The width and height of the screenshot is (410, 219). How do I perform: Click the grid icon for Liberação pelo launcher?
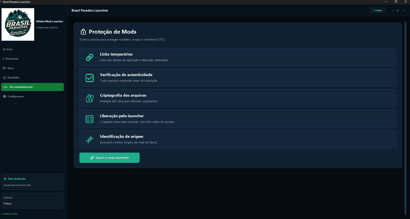[90, 119]
